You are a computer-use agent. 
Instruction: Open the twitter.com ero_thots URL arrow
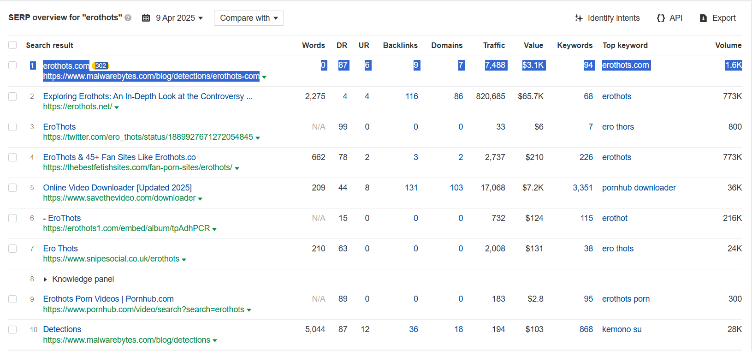click(258, 138)
